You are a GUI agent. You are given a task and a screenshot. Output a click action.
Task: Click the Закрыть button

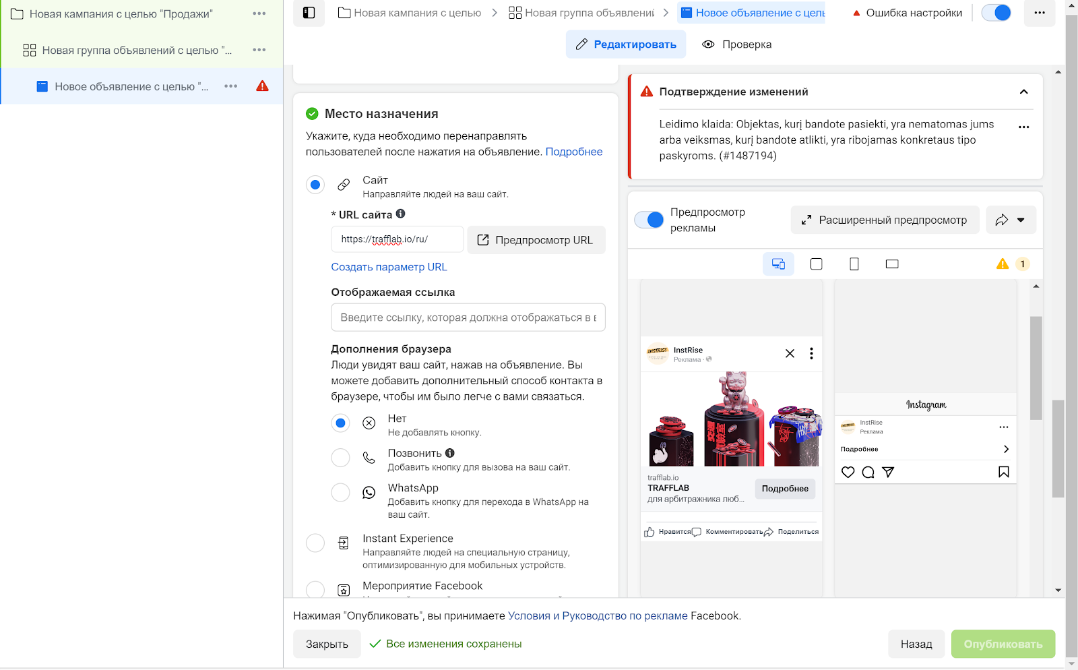tap(327, 644)
